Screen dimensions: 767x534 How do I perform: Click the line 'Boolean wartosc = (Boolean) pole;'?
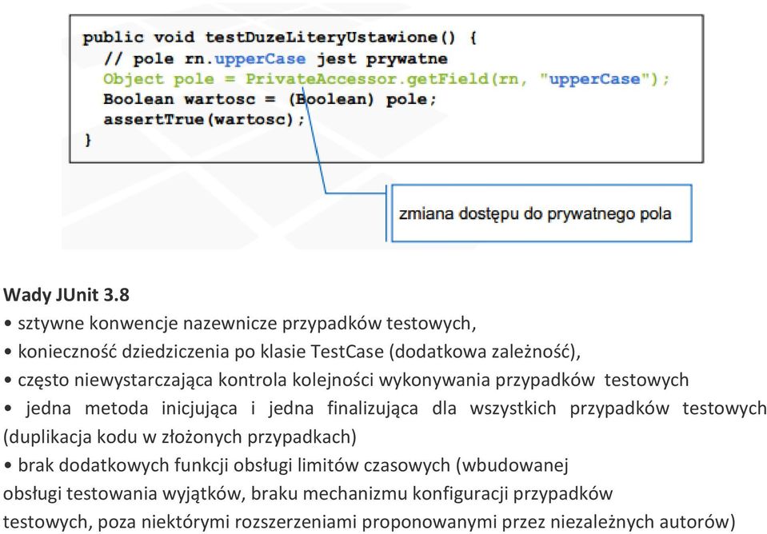(270, 99)
